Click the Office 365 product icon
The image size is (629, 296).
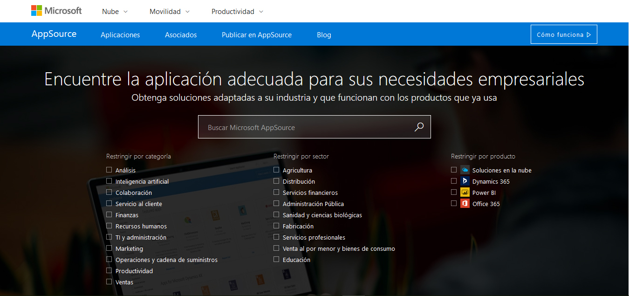pyautogui.click(x=465, y=203)
